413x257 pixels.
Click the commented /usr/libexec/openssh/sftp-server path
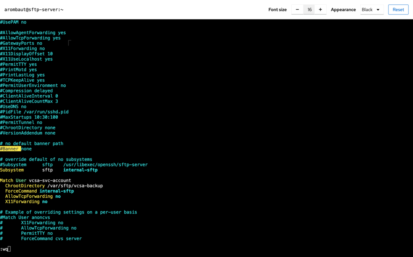coord(105,165)
